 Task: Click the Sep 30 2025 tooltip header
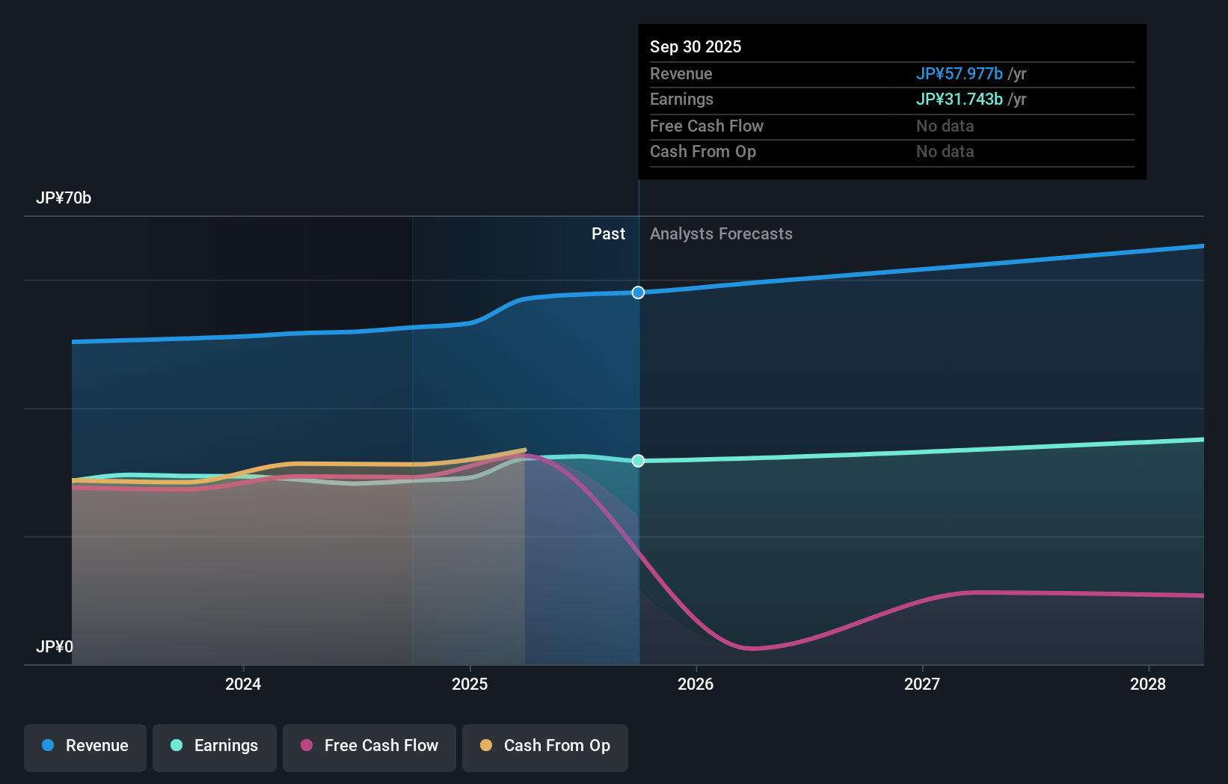coord(695,46)
